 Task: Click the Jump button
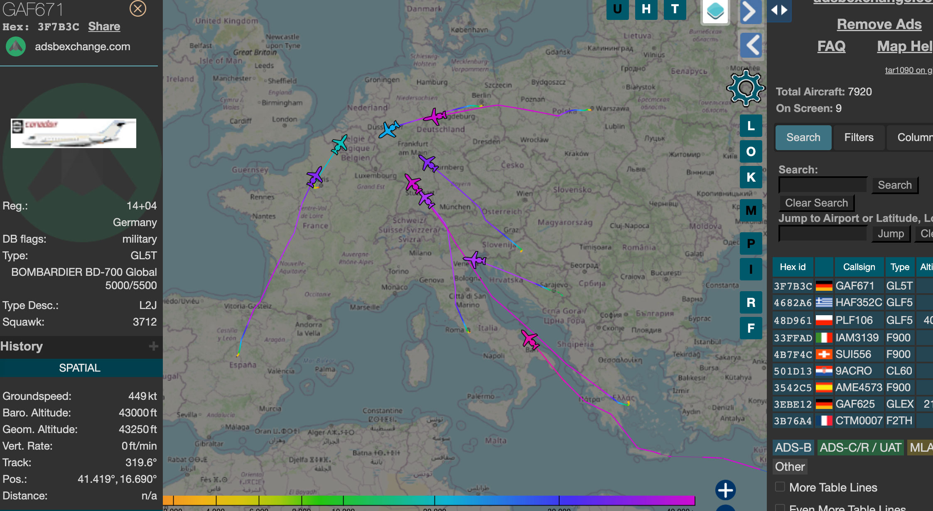tap(891, 234)
